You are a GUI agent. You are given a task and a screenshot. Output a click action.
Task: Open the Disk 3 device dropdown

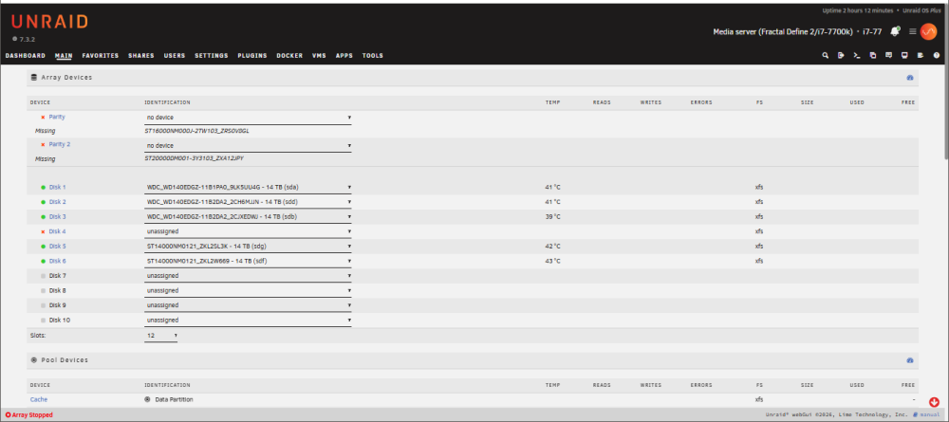[x=248, y=216]
